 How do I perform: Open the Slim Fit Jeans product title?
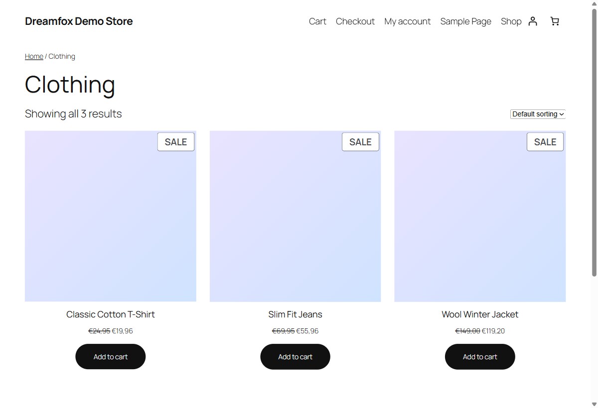(x=295, y=314)
